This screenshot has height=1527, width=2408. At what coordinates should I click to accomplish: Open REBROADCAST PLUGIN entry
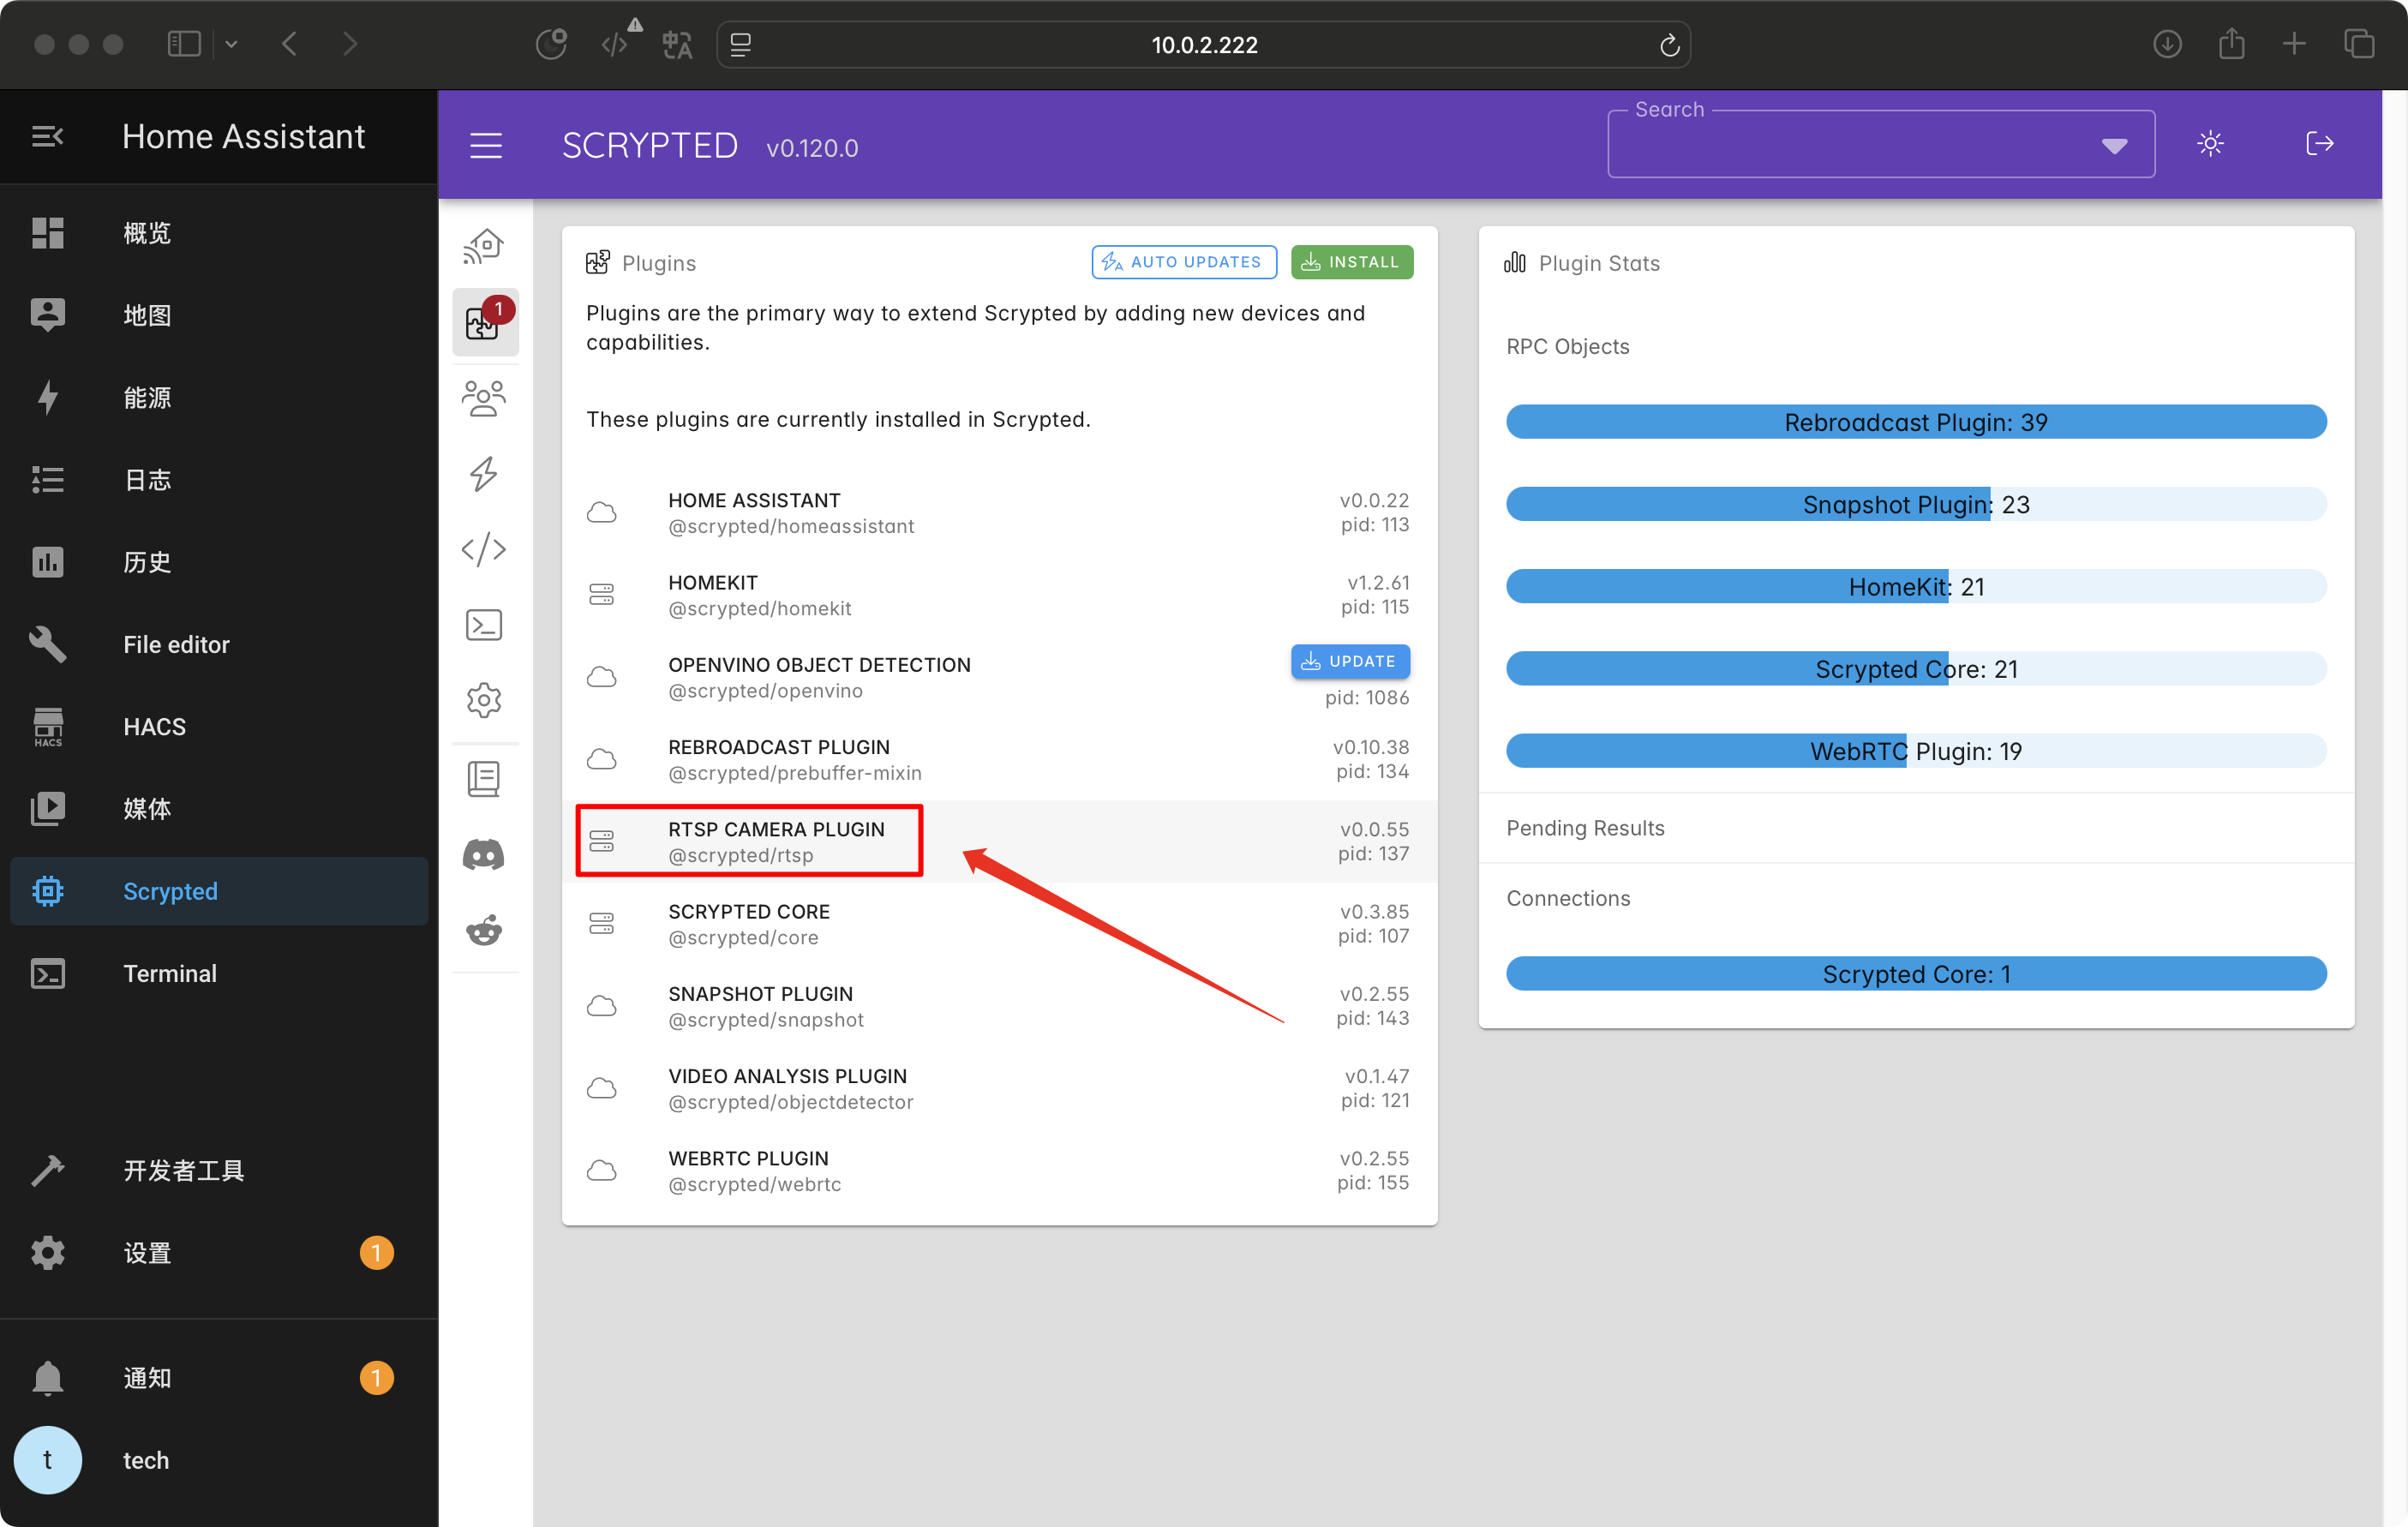(999, 759)
